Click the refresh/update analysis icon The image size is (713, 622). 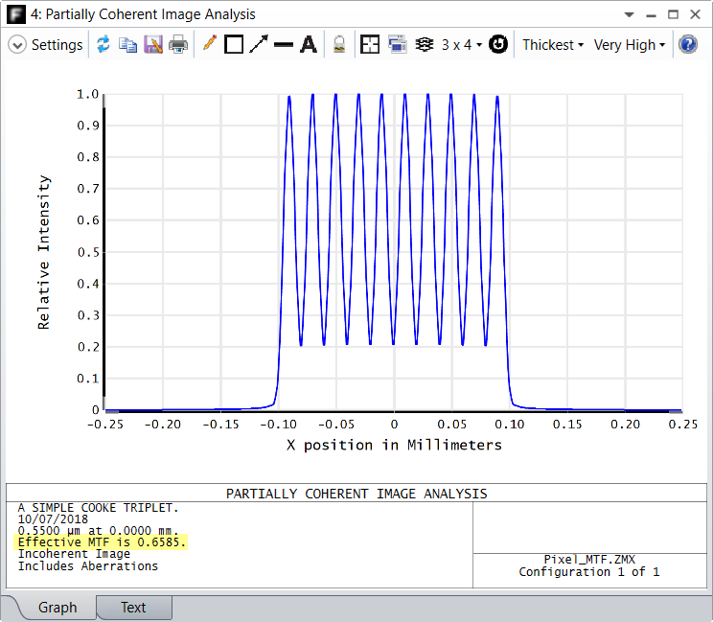click(x=103, y=44)
